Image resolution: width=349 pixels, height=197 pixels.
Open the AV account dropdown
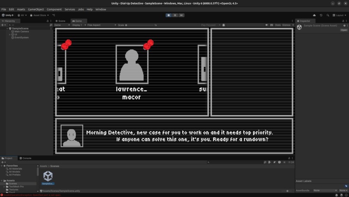[22, 15]
